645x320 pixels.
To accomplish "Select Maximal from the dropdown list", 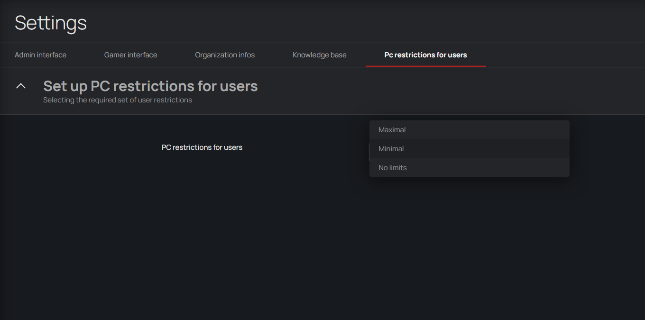I will [392, 130].
